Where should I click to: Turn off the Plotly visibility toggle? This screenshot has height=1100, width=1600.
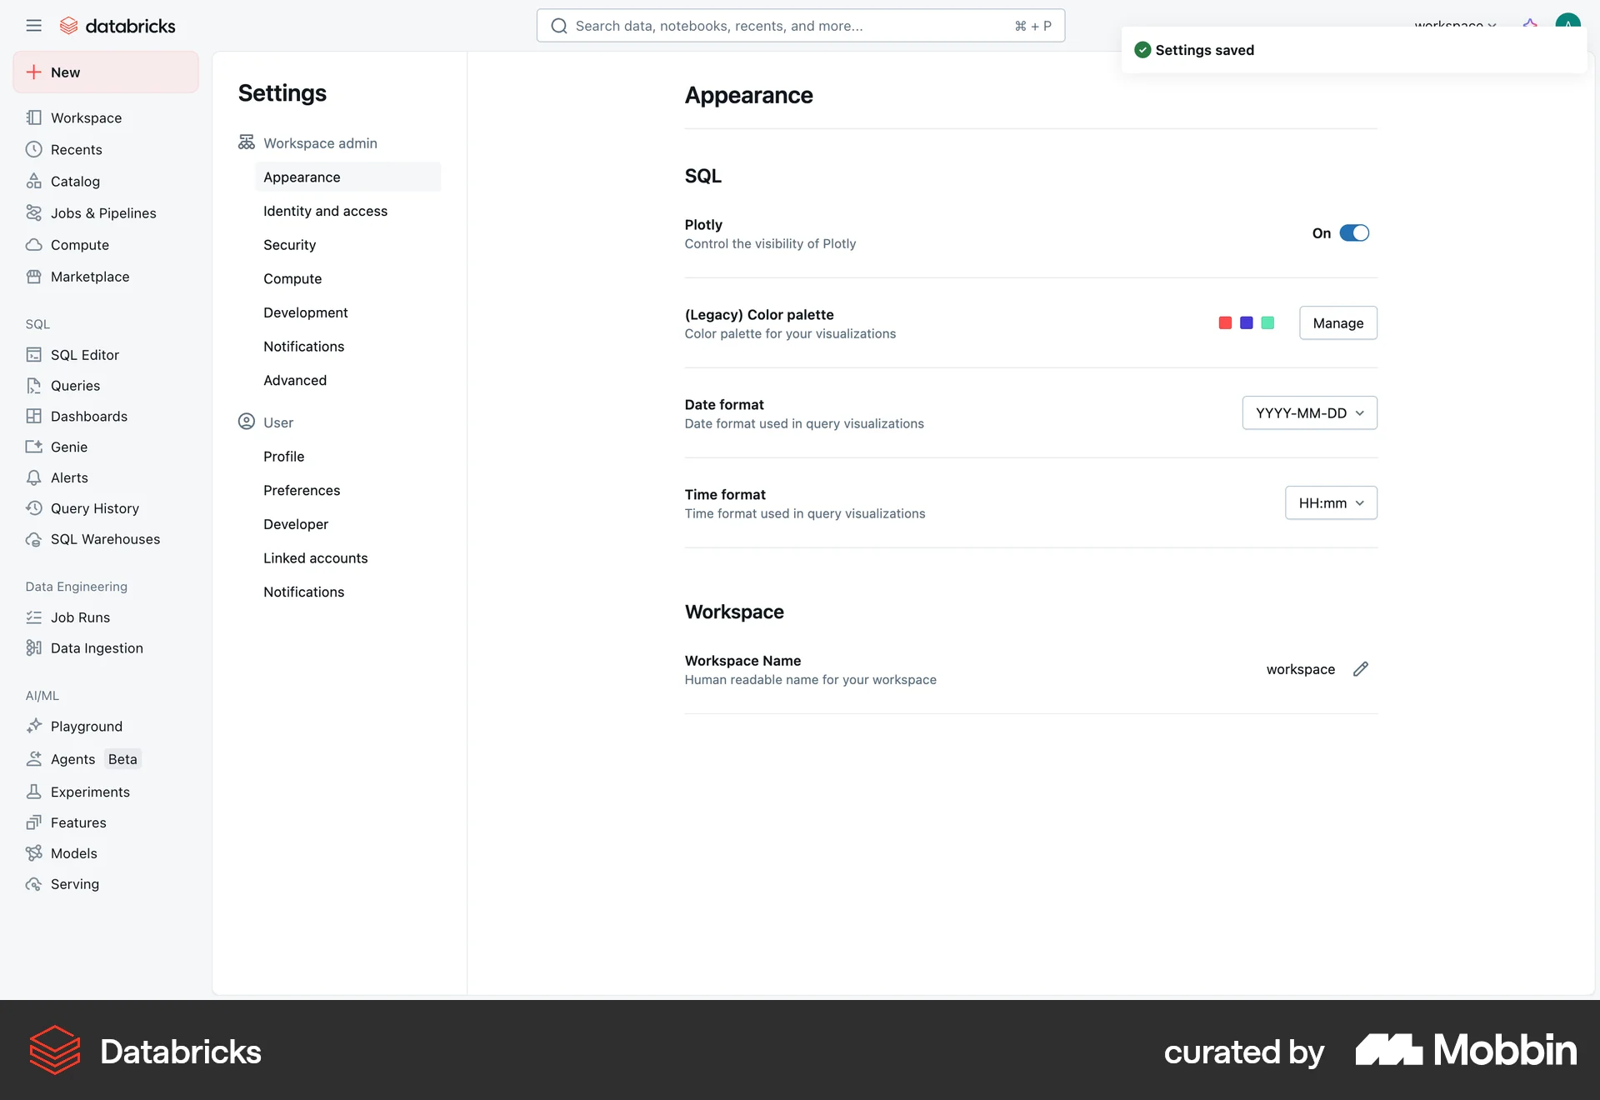(1354, 232)
